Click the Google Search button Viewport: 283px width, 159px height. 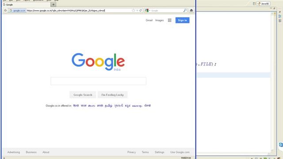pos(83,95)
